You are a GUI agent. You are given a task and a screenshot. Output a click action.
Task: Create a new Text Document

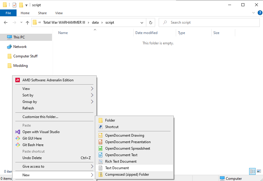(x=134, y=168)
